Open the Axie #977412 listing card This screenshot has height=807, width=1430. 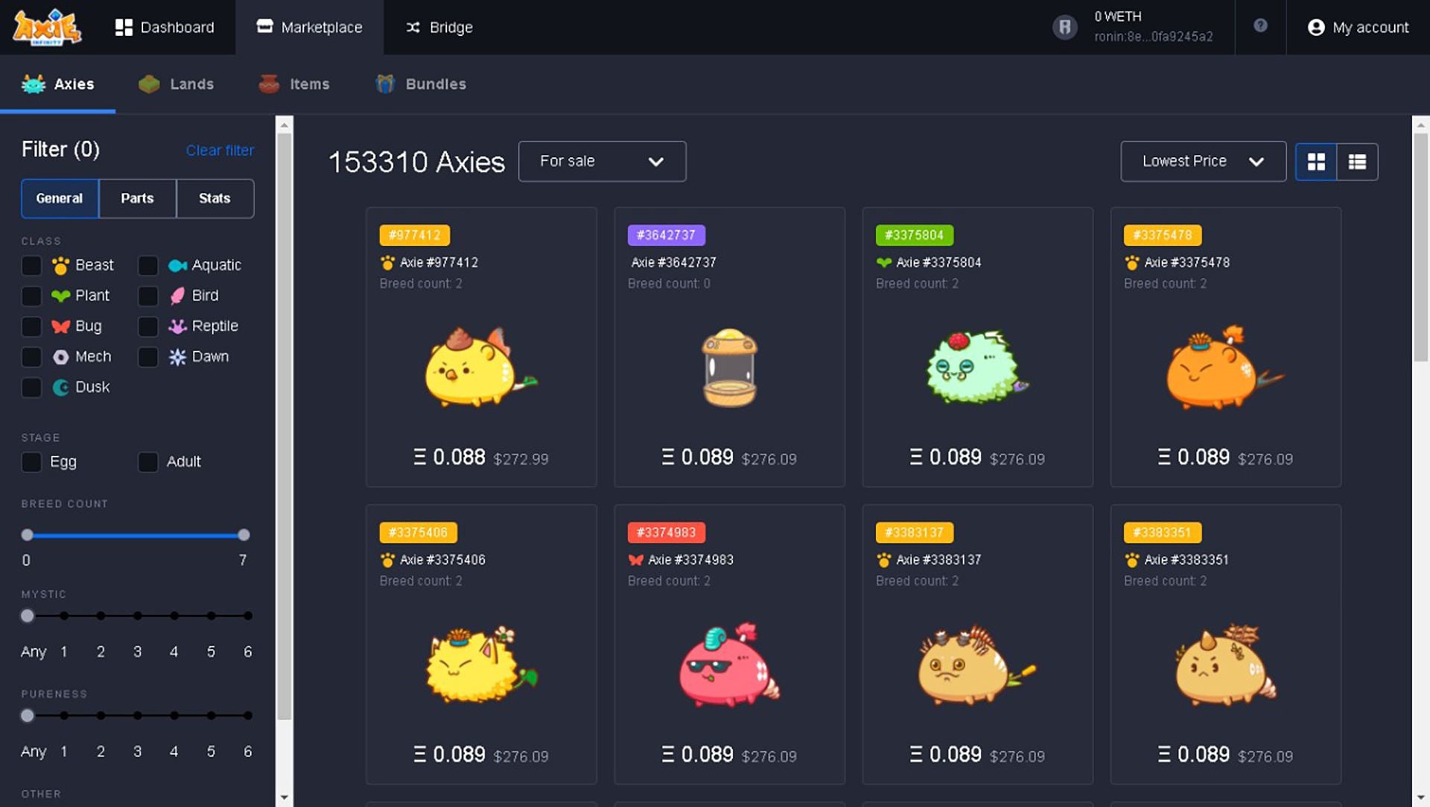pos(481,347)
